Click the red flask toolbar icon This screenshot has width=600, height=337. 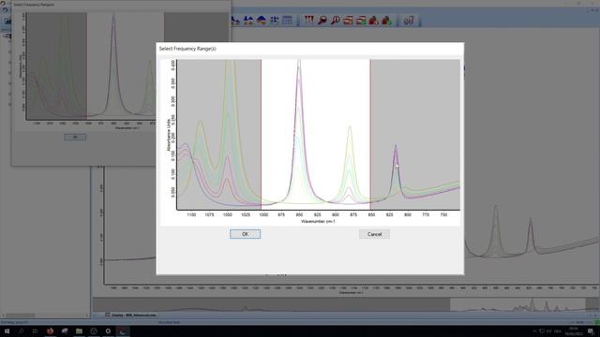point(373,21)
